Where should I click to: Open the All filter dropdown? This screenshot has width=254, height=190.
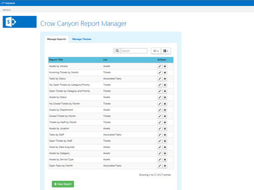click(156, 51)
